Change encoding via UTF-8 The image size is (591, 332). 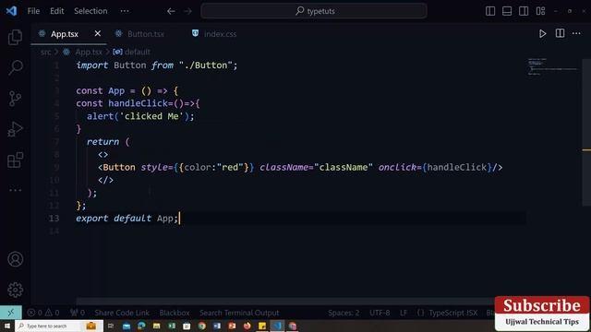coord(380,313)
